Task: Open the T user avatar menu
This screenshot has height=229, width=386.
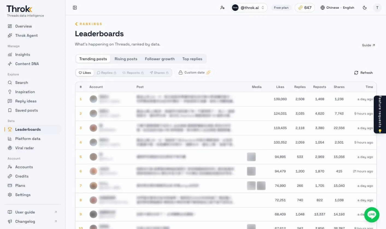Action: (377, 8)
